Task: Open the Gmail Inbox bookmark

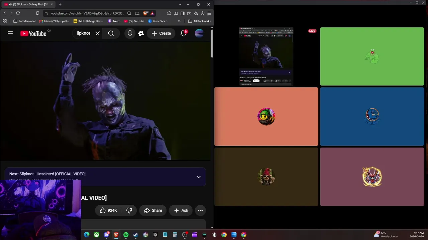Action: click(54, 21)
